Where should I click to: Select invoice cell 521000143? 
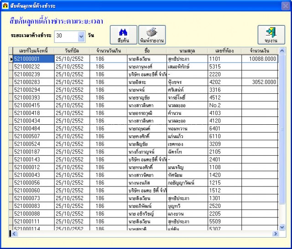(x=34, y=159)
